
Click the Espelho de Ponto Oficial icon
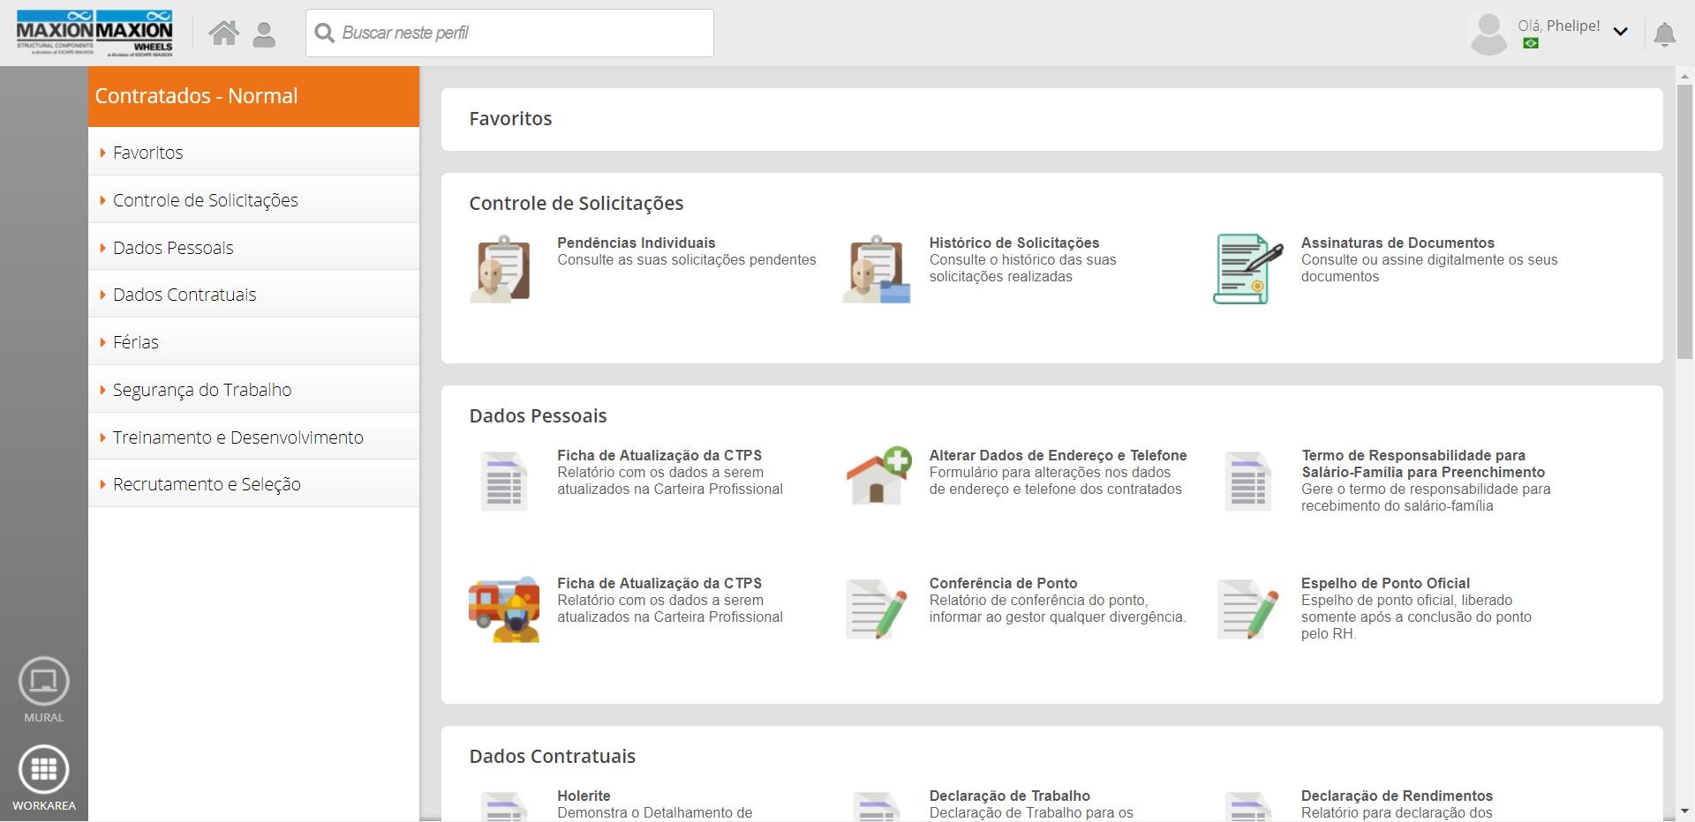coord(1247,609)
